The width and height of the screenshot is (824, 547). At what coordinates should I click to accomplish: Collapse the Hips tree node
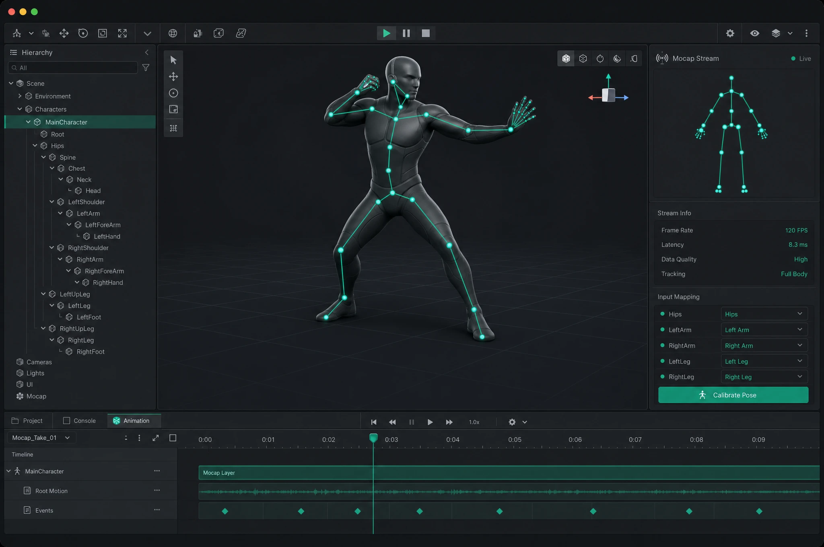click(x=35, y=146)
